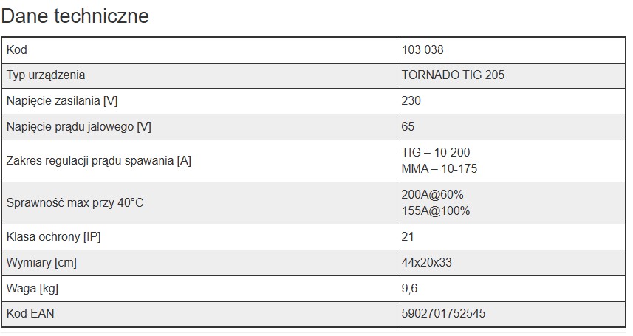Select 'Sprawność max przy 40°C' label
This screenshot has height=336, width=633.
click(75, 203)
